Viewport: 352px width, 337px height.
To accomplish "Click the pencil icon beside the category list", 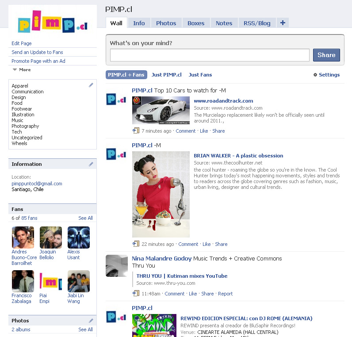I will coord(91,85).
